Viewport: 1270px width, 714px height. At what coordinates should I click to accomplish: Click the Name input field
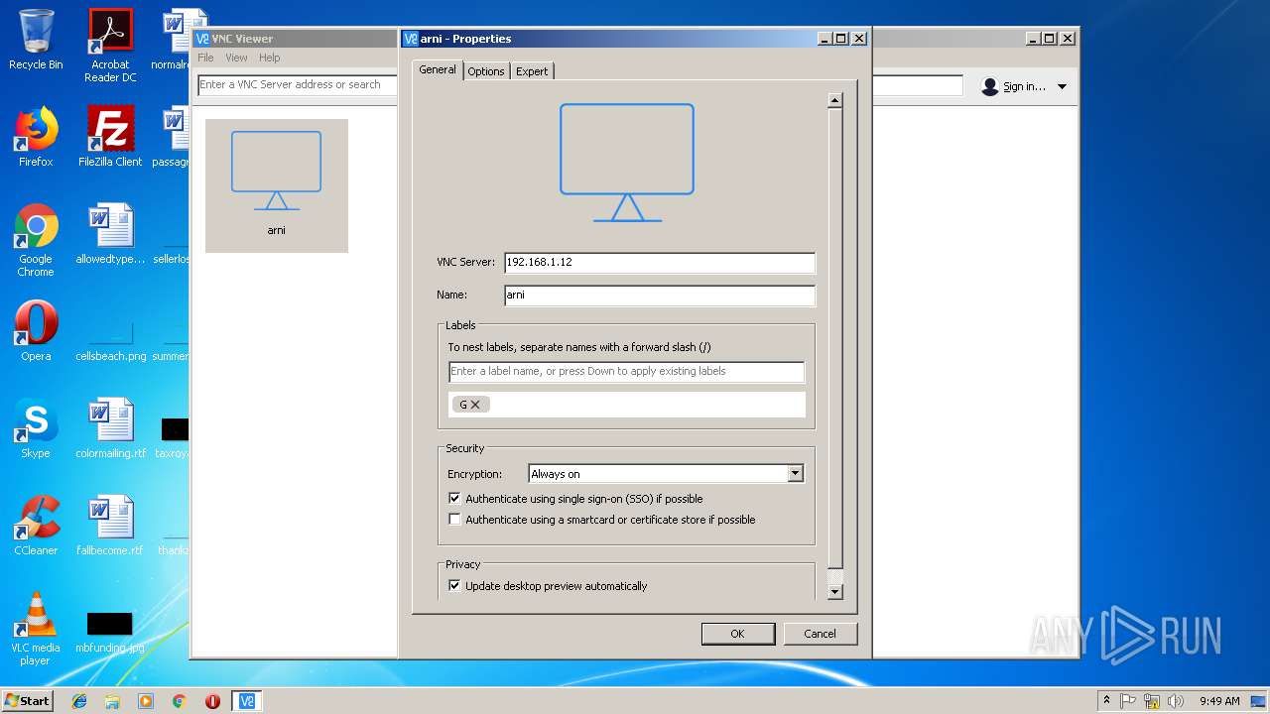pyautogui.click(x=659, y=296)
